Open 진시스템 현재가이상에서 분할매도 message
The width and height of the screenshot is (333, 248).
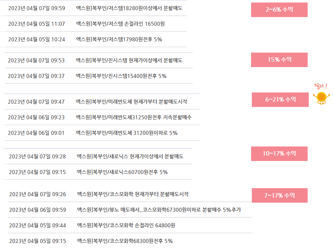(x=129, y=60)
